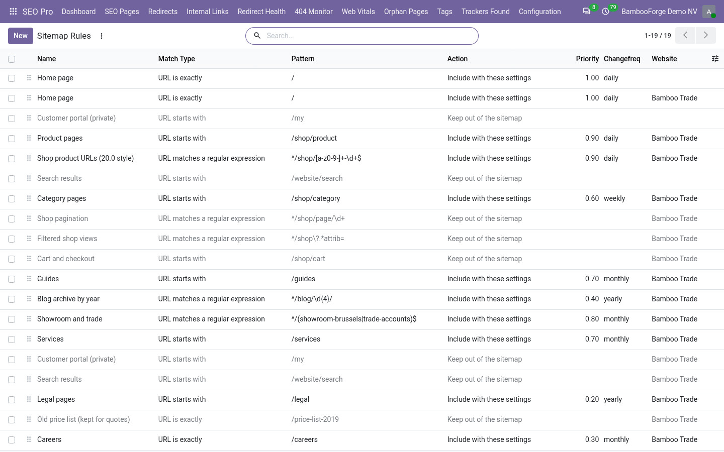Click the /shop/category pattern cell
This screenshot has height=452, width=724.
(x=316, y=198)
